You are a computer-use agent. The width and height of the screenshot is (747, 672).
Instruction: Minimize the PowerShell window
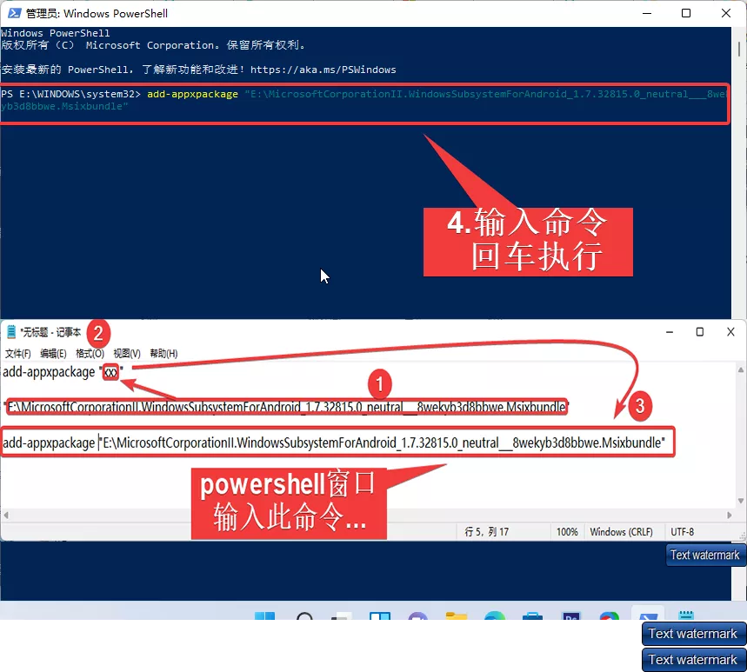(x=647, y=13)
